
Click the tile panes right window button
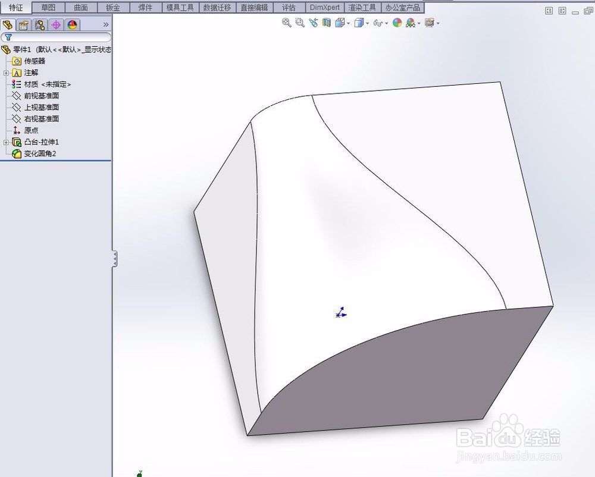[x=562, y=11]
